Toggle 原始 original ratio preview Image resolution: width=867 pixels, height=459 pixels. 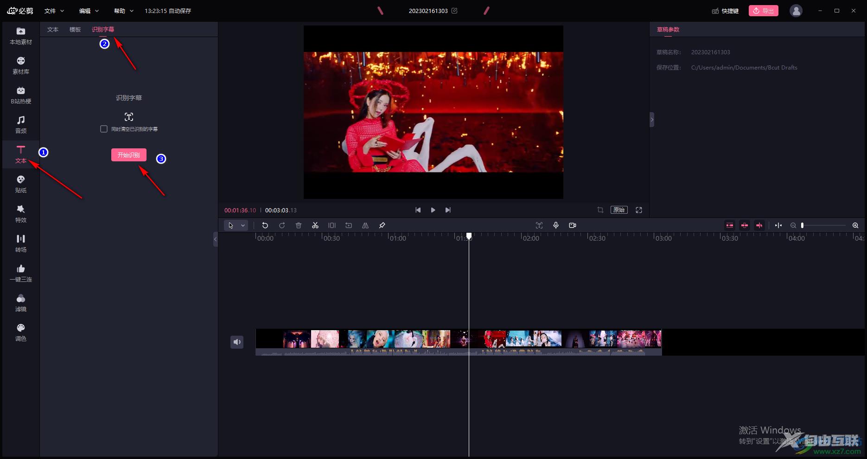point(619,210)
